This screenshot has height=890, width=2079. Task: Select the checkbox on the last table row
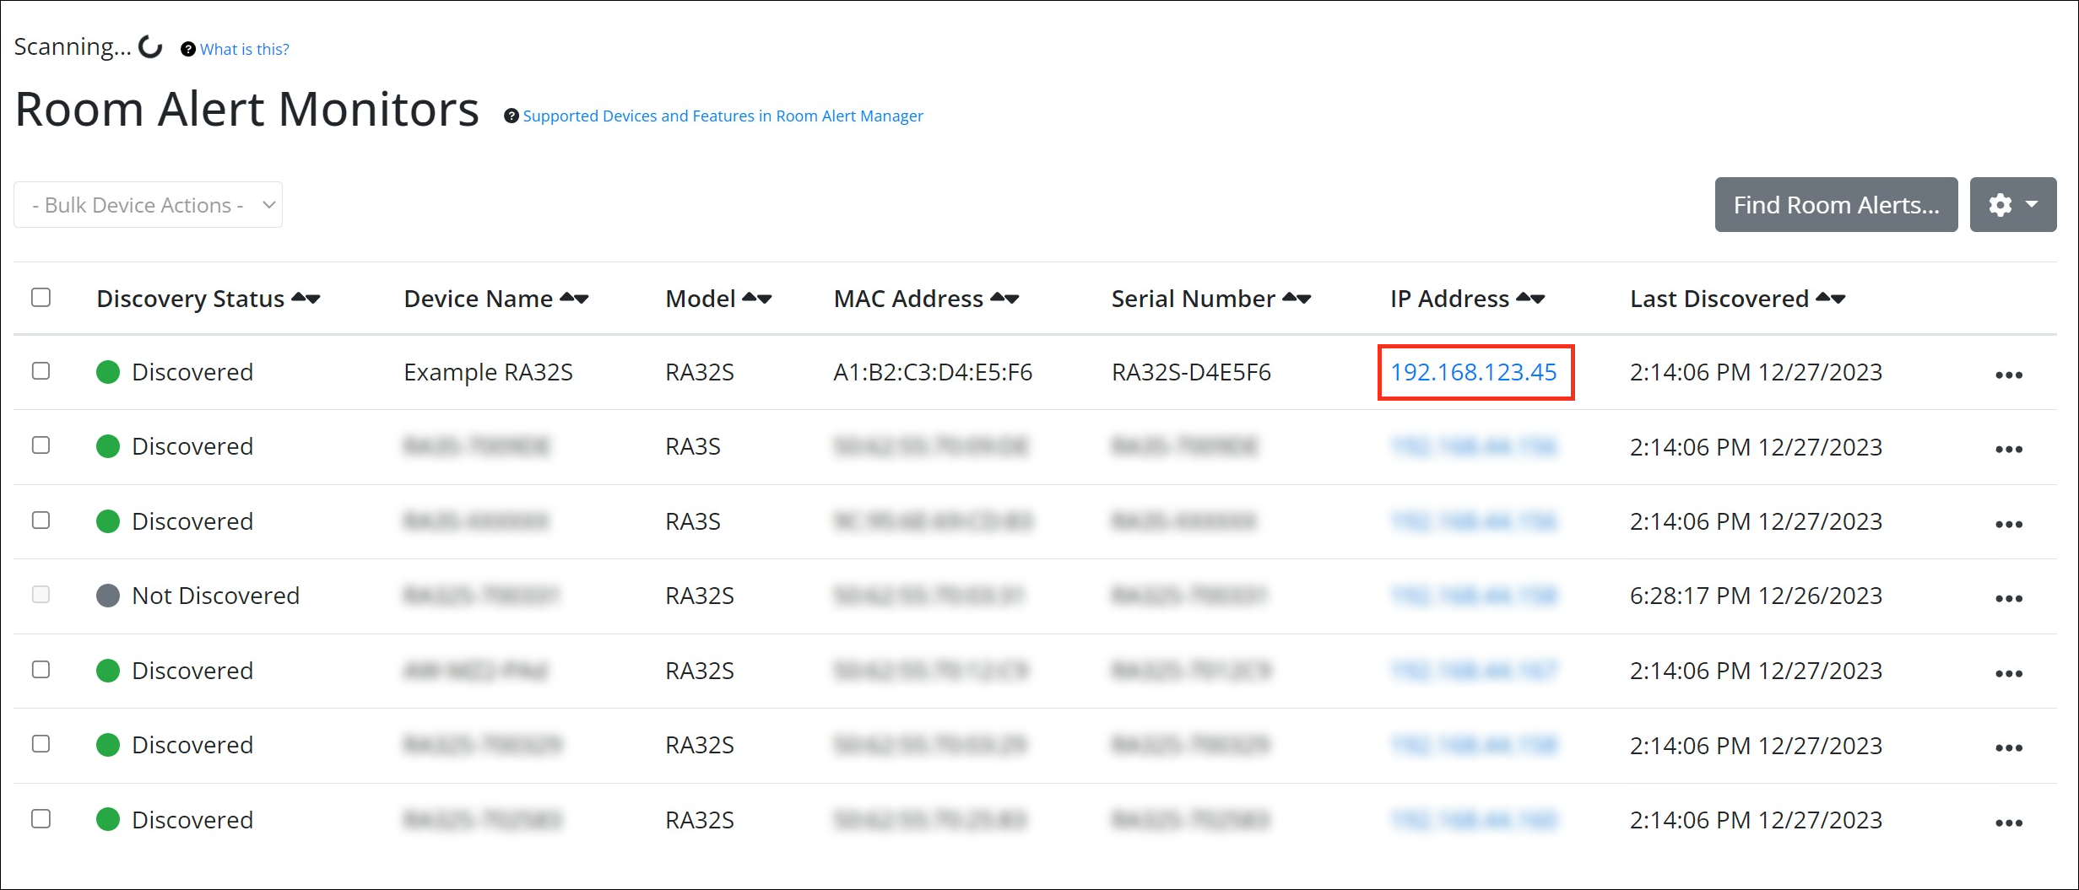[x=41, y=819]
